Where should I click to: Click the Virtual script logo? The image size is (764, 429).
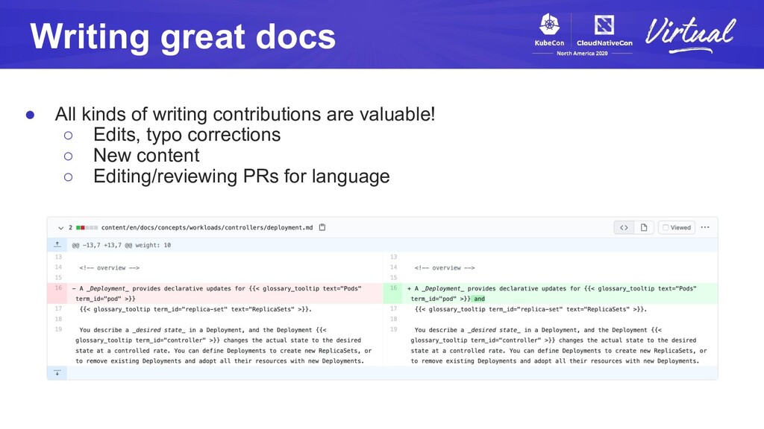pyautogui.click(x=691, y=34)
